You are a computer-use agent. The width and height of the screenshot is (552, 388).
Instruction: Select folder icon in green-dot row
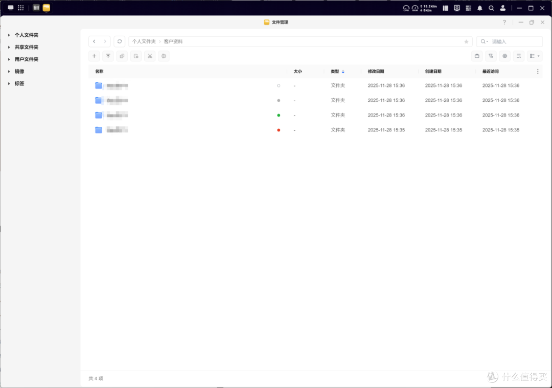99,115
